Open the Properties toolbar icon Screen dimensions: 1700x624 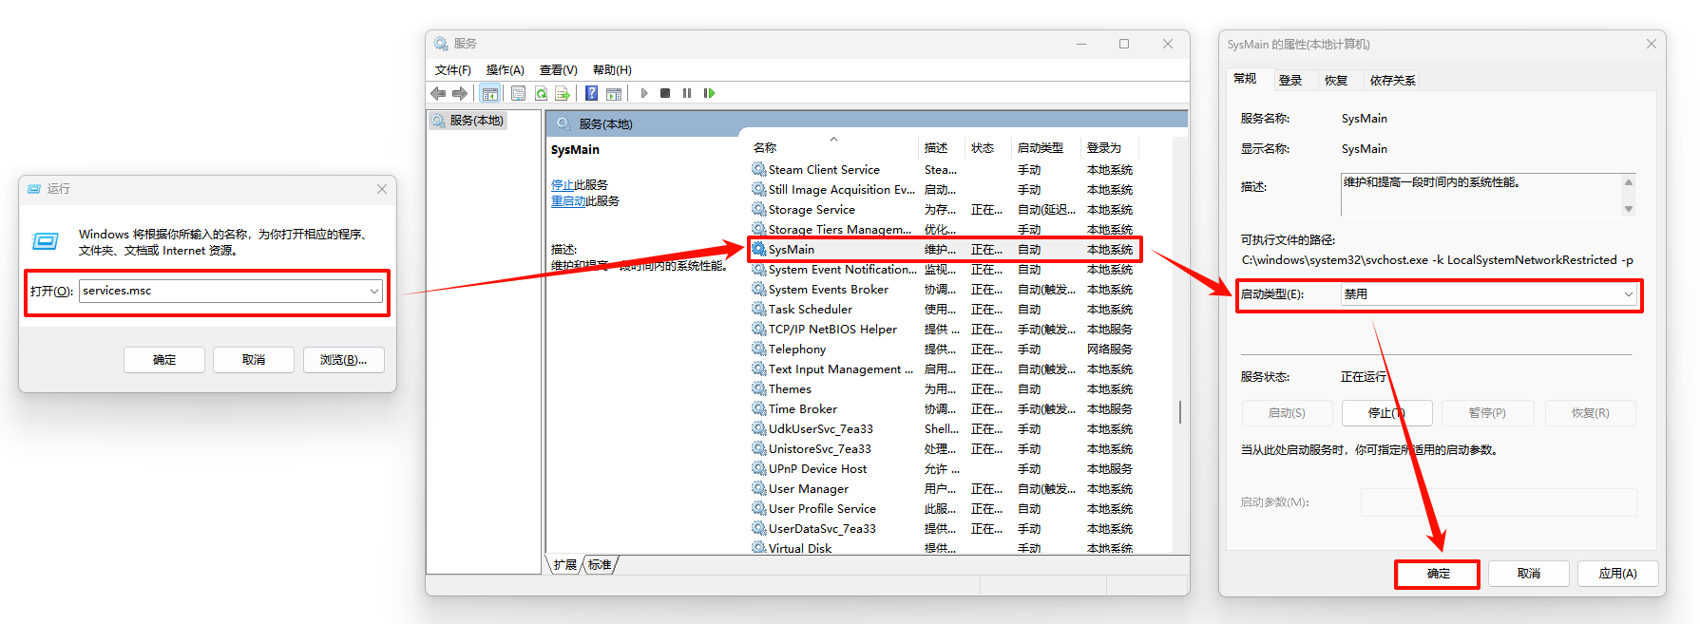[x=518, y=93]
